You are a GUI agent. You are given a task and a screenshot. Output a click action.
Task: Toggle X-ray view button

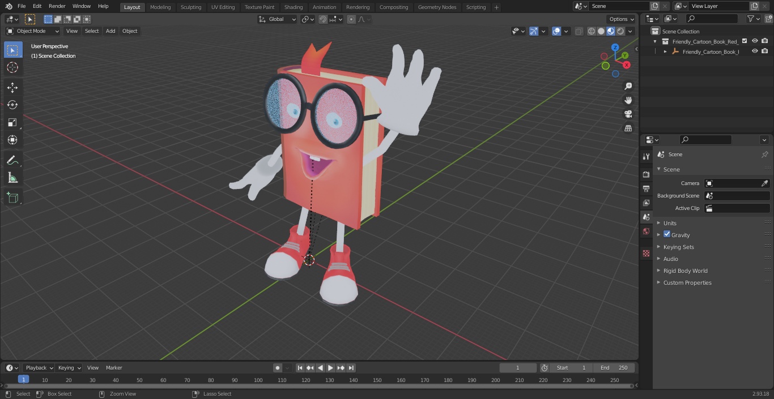coord(579,31)
